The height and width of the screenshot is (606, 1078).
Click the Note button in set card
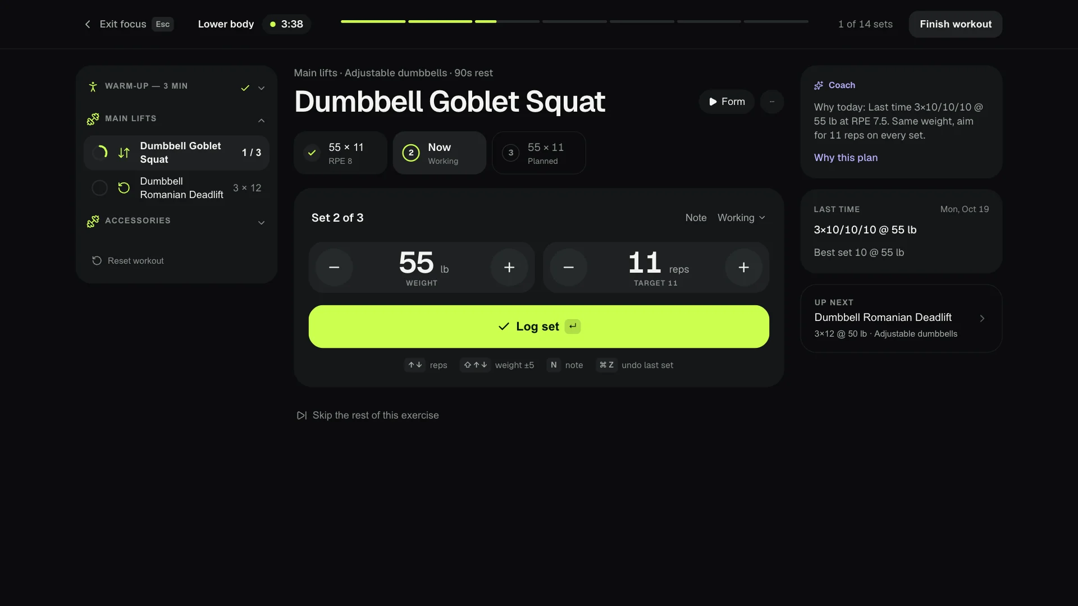pos(696,218)
